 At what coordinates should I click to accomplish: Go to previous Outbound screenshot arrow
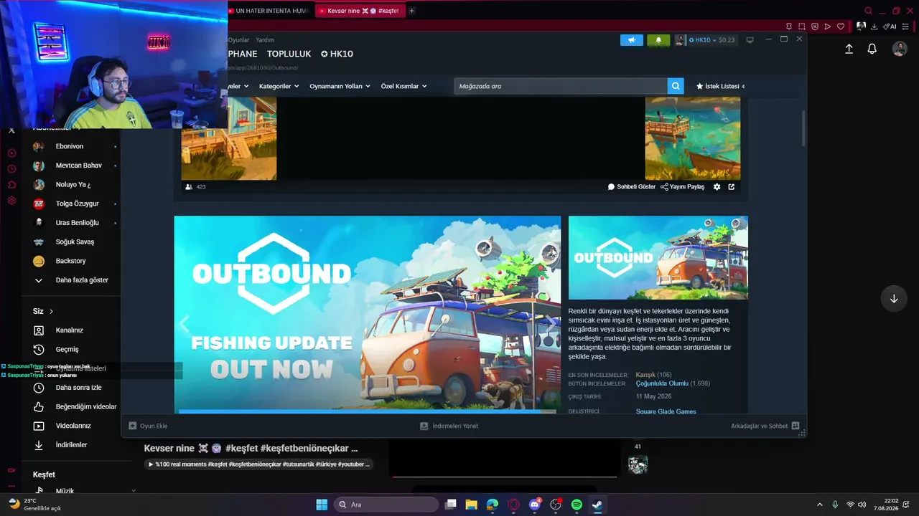[184, 324]
